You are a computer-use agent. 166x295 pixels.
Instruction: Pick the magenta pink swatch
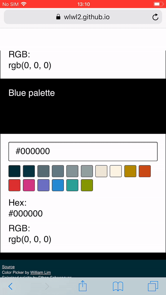(x=29, y=185)
